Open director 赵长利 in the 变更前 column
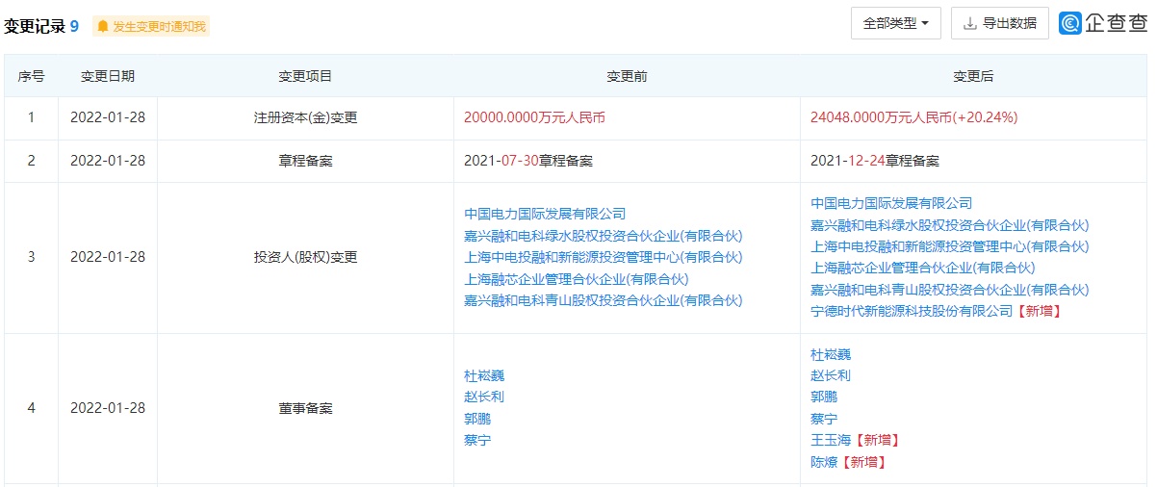1157x487 pixels. (x=484, y=397)
